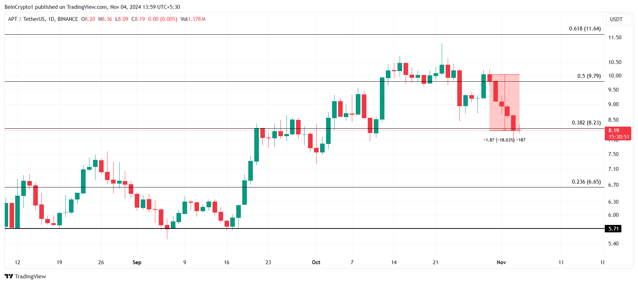Select the 0.618 (11.64) Fibonacci label

(x=585, y=29)
